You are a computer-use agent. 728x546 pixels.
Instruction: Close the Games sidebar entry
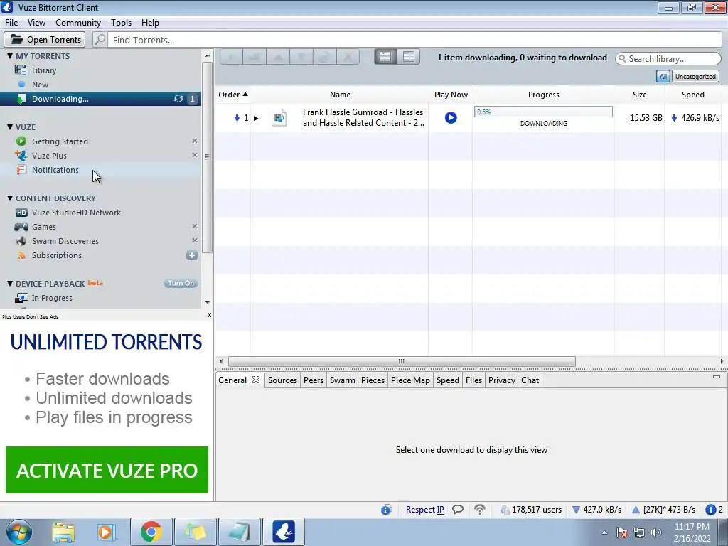195,226
